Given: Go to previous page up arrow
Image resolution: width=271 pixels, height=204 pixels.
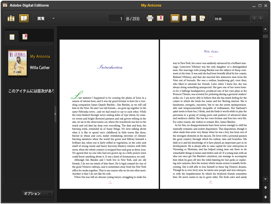Looking at the screenshot, I should tap(265, 187).
